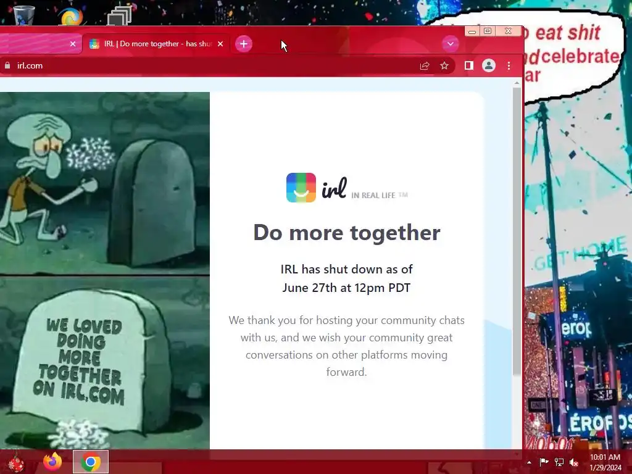Minimize the Chrome window
The image size is (632, 474).
(472, 31)
